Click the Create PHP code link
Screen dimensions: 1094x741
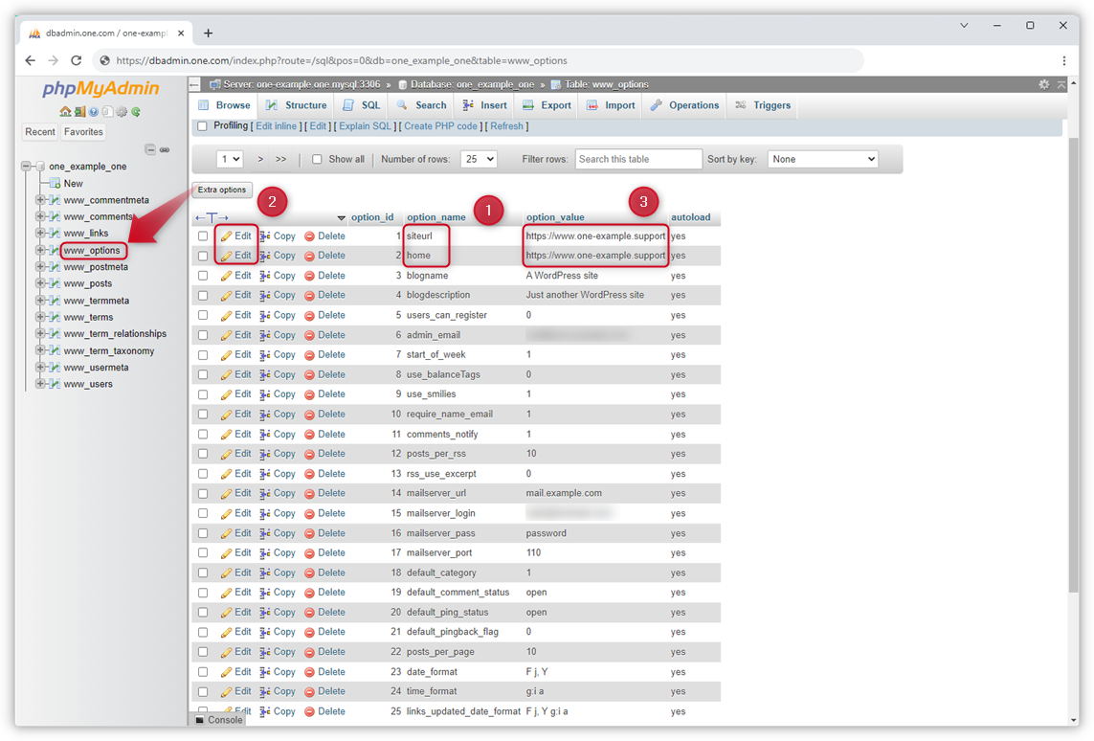[440, 126]
